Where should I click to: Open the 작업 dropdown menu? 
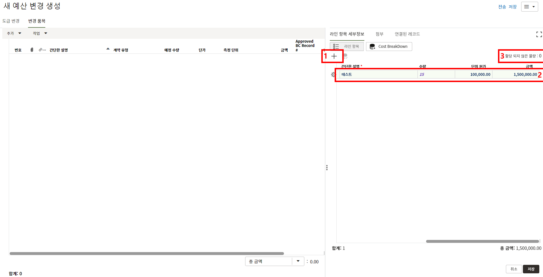pos(40,33)
